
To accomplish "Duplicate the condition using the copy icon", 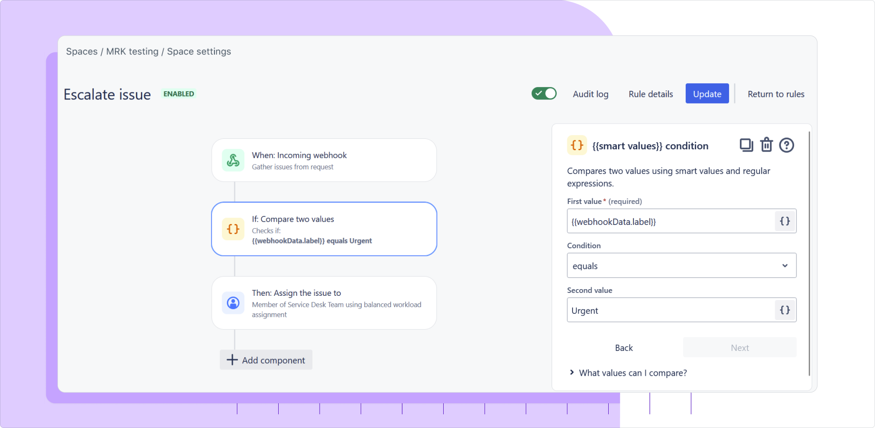I will tap(746, 145).
